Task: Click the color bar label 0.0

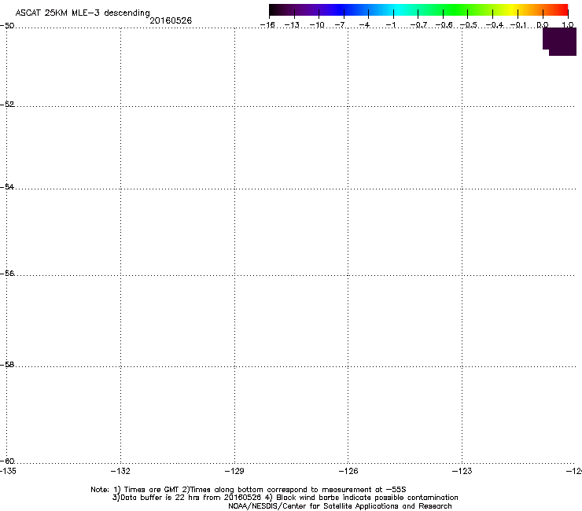Action: pos(543,25)
